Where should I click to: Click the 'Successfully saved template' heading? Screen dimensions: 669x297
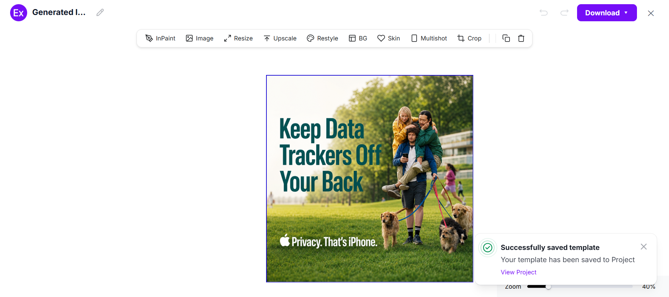550,247
